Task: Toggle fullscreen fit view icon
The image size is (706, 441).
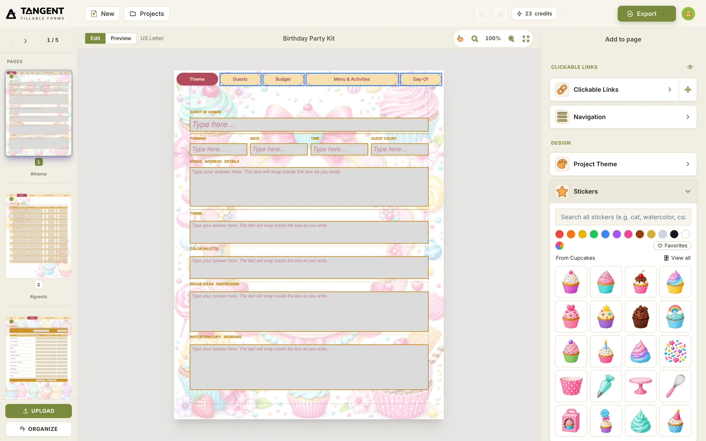Action: point(526,38)
